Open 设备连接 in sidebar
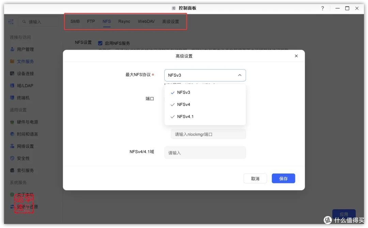The height and width of the screenshot is (228, 368). tap(25, 74)
